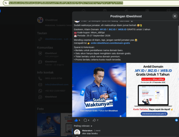The image size is (179, 137).
Task: Open the "Paling relevan" comment sort dropdown
Action: tap(83, 126)
